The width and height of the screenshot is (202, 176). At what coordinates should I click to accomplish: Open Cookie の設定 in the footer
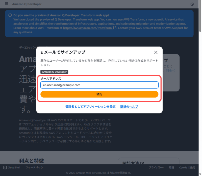pos(187,167)
